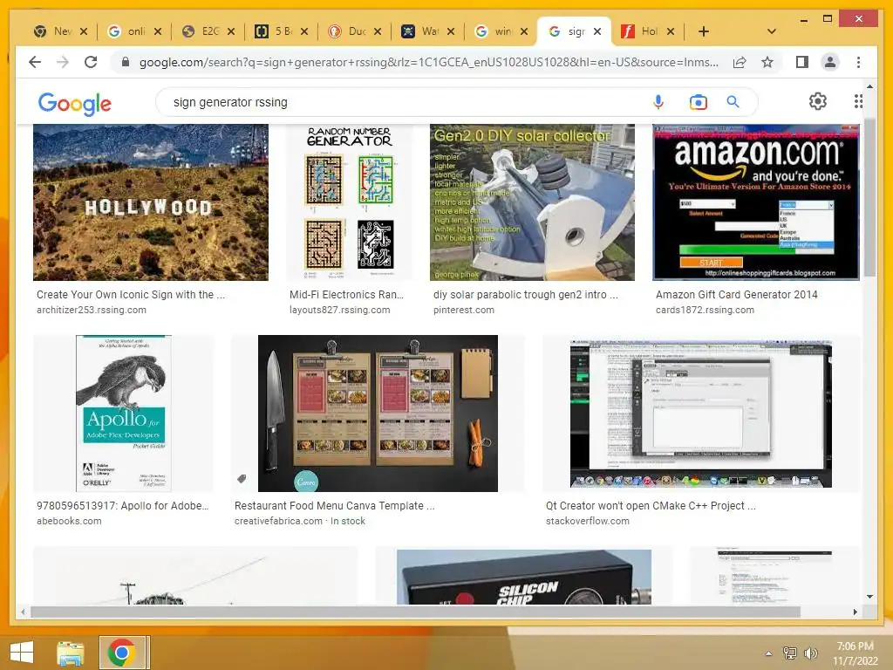Open 'Mid-Fi Electronics Ran...' link

(x=346, y=295)
